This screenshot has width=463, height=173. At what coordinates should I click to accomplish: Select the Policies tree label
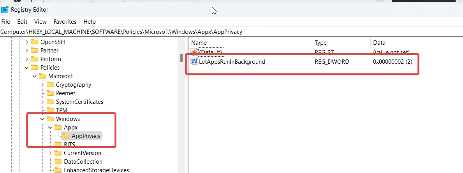coord(50,68)
